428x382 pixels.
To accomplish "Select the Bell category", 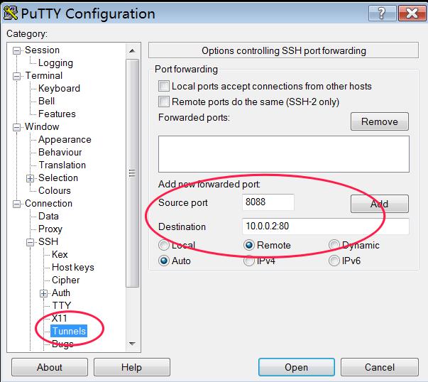I will tap(46, 101).
